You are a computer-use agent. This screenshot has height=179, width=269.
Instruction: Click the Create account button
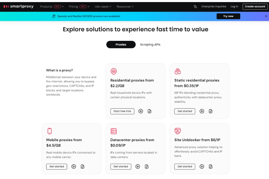[x=255, y=7]
